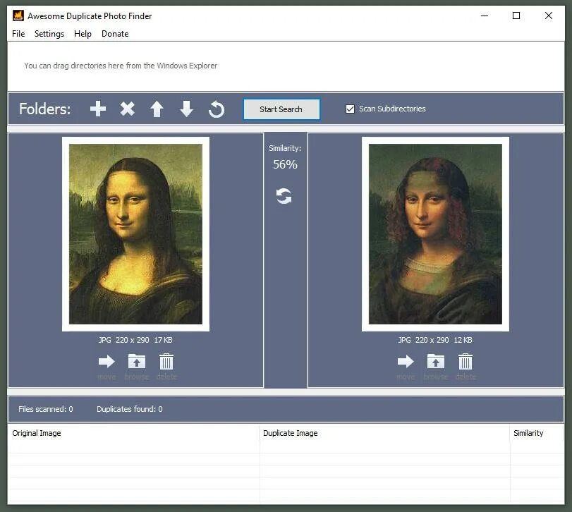Browse the left image's folder

click(x=136, y=361)
